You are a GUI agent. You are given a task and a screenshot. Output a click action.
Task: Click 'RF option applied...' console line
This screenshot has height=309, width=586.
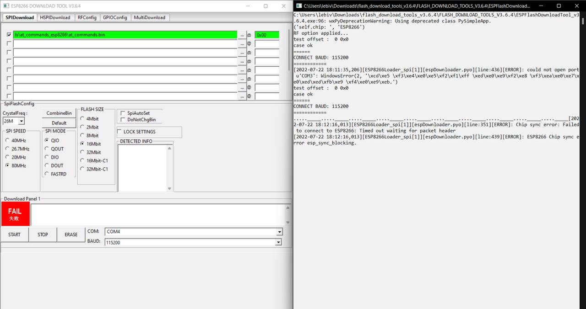[x=321, y=33]
